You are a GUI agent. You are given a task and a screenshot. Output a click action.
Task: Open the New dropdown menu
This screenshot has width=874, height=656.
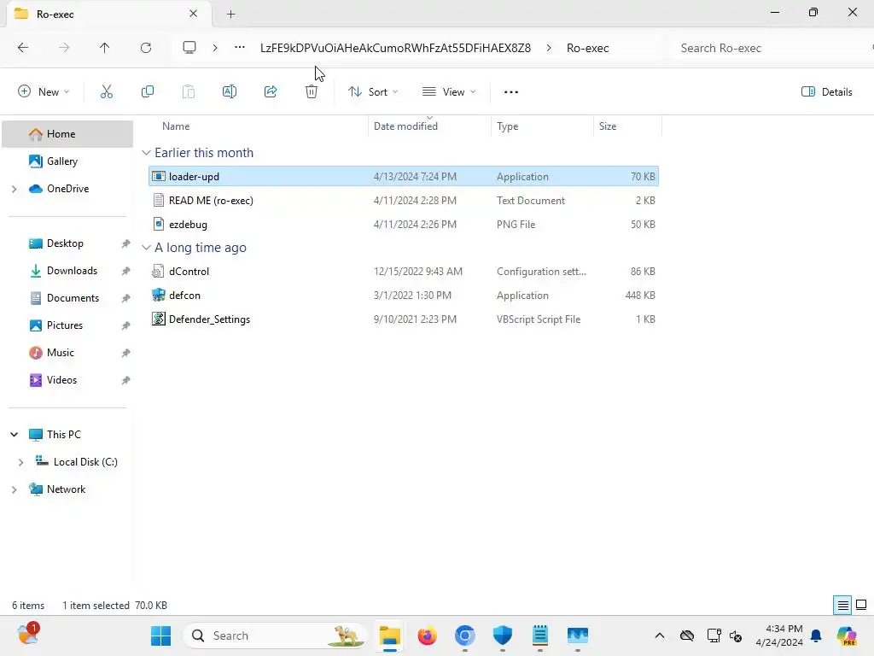(44, 92)
